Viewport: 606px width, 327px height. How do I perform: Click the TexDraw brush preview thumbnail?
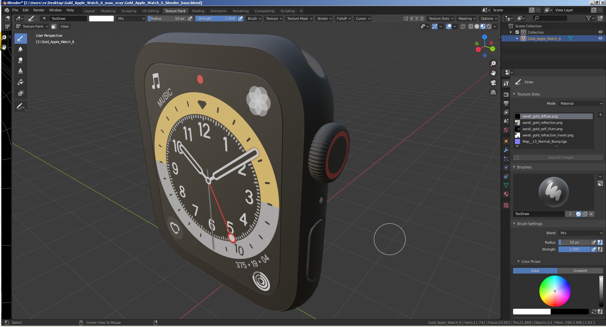pos(553,192)
